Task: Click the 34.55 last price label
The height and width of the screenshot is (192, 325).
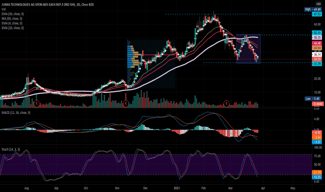Action: [x=317, y=59]
